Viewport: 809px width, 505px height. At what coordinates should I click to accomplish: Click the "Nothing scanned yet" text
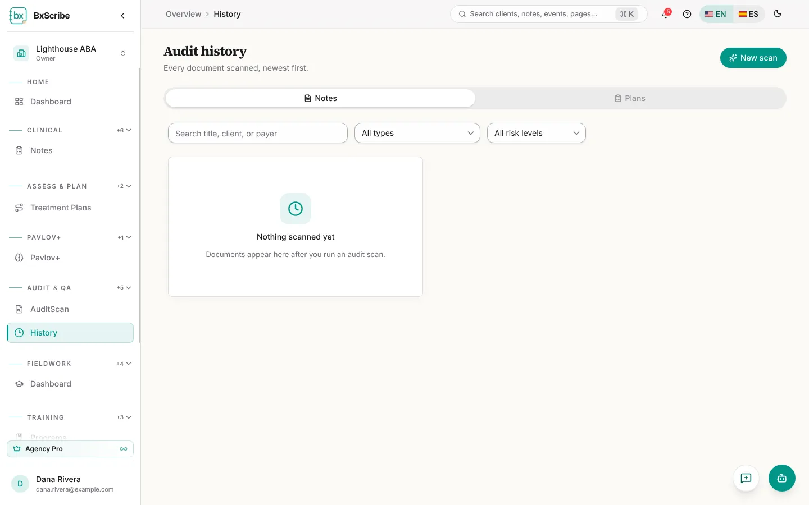[296, 237]
